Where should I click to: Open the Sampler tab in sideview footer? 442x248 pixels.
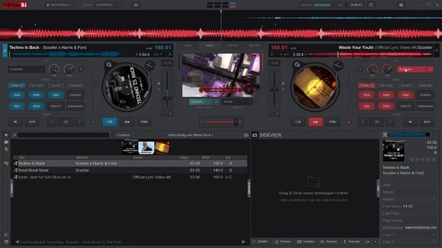(306, 242)
